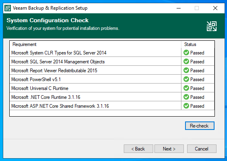Select Microsoft ASP.NET Core Shared Framework 3.1.16
The image size is (227, 161).
point(112,106)
